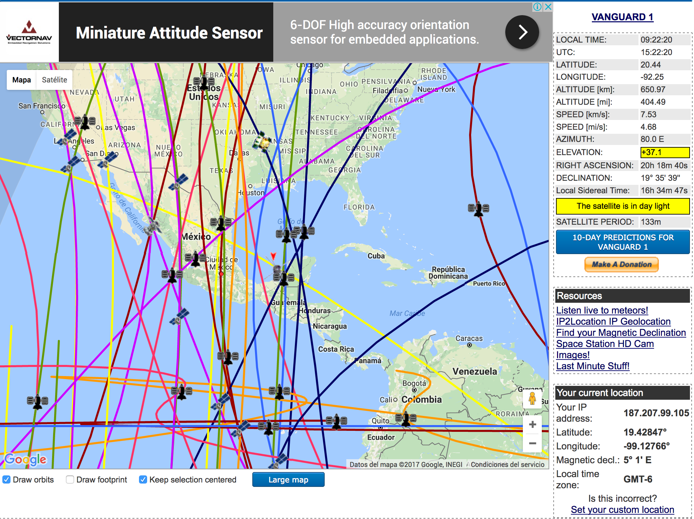Viewport: 694px width, 519px height.
Task: Open Space Station HD Cam link
Action: pos(605,344)
